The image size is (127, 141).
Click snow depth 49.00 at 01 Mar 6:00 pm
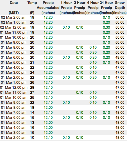coord(120,58)
